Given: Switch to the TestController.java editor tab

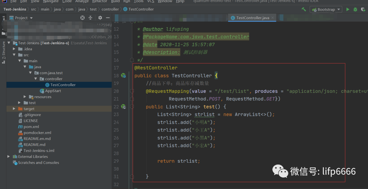Looking at the screenshot, I should (252, 18).
